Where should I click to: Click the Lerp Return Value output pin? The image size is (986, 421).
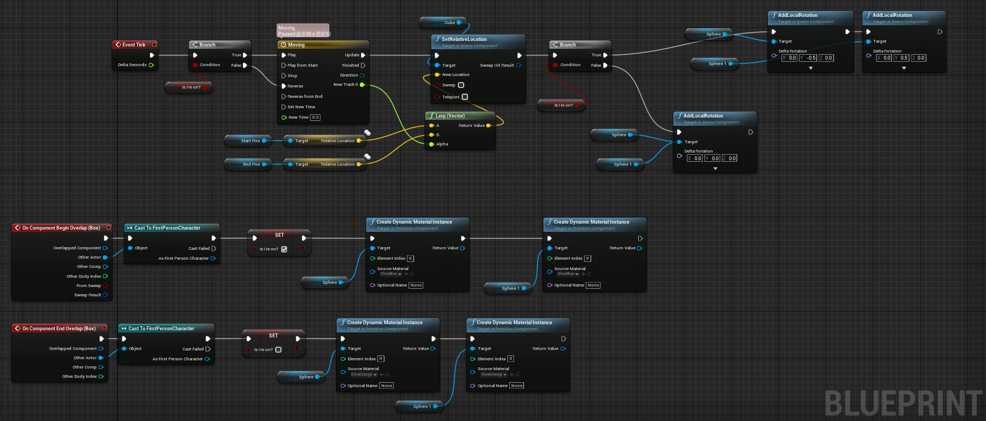click(x=488, y=125)
